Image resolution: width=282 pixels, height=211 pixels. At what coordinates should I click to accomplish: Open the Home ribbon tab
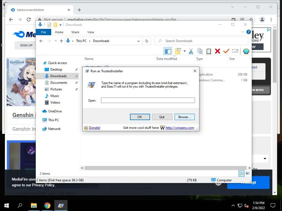(59, 32)
